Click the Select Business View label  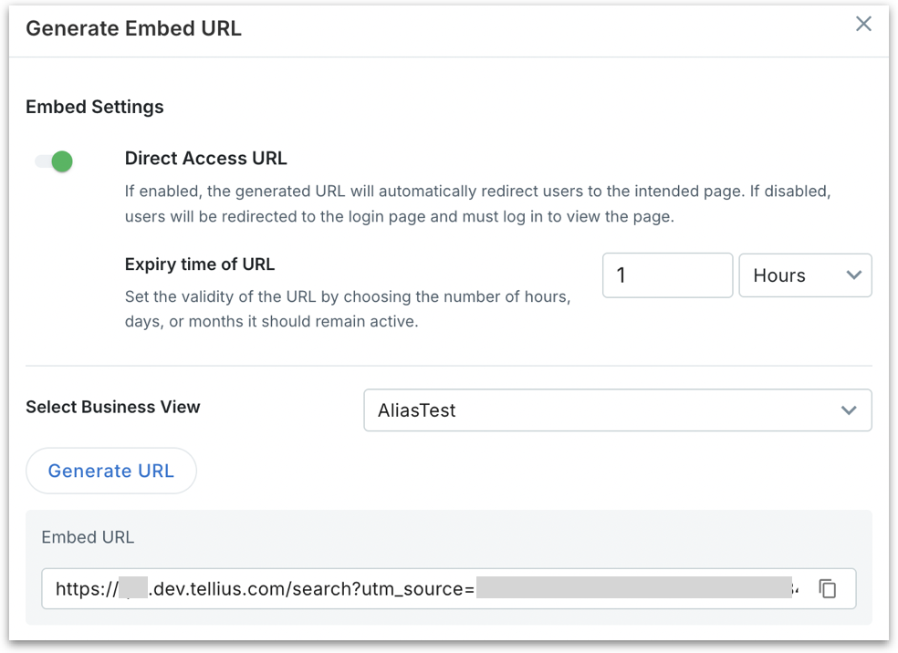(x=113, y=407)
